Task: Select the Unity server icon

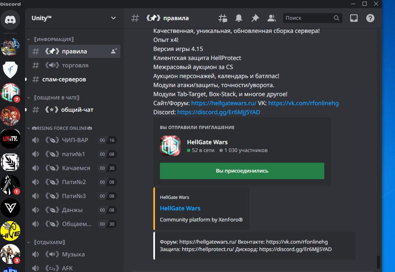Action: pos(10,139)
